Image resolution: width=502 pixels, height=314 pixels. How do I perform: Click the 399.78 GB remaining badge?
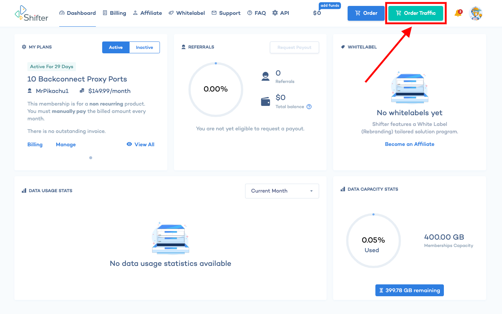point(409,290)
